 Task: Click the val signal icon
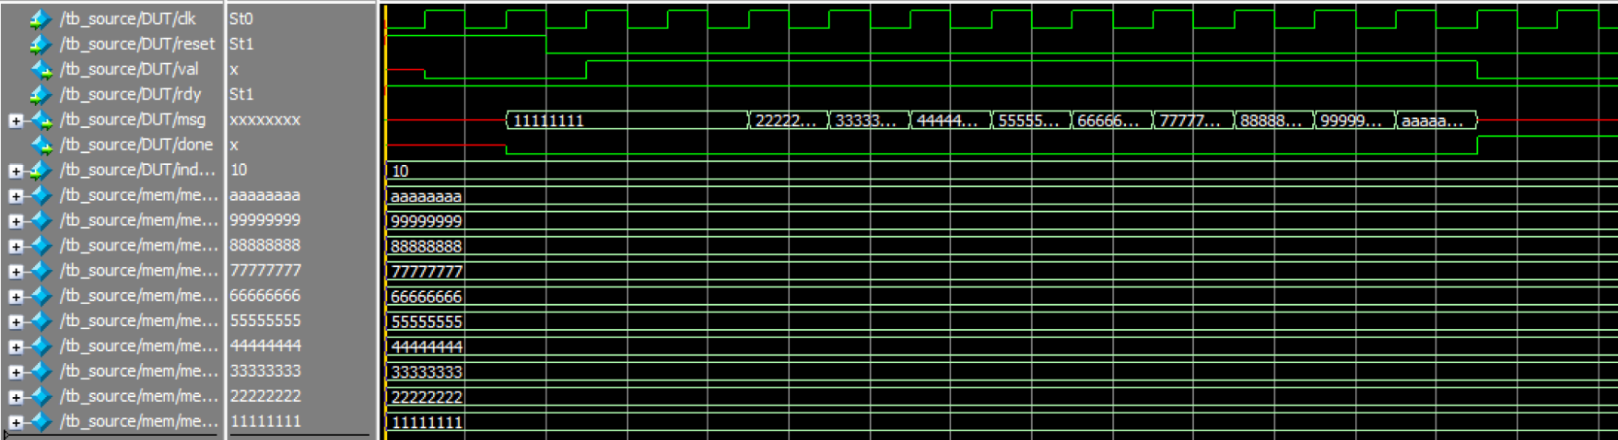click(41, 70)
